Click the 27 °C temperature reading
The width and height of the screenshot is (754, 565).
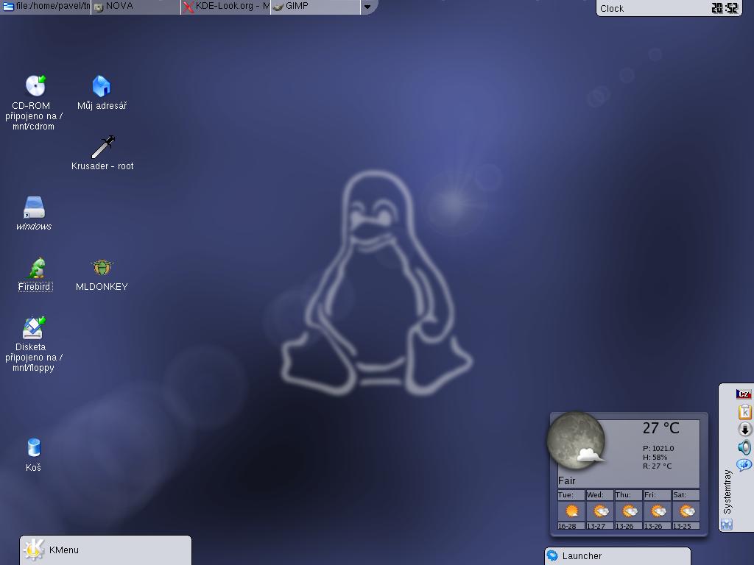tap(661, 428)
